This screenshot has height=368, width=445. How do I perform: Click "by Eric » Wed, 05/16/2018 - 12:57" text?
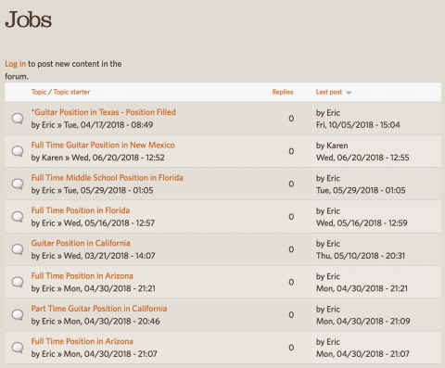click(93, 223)
